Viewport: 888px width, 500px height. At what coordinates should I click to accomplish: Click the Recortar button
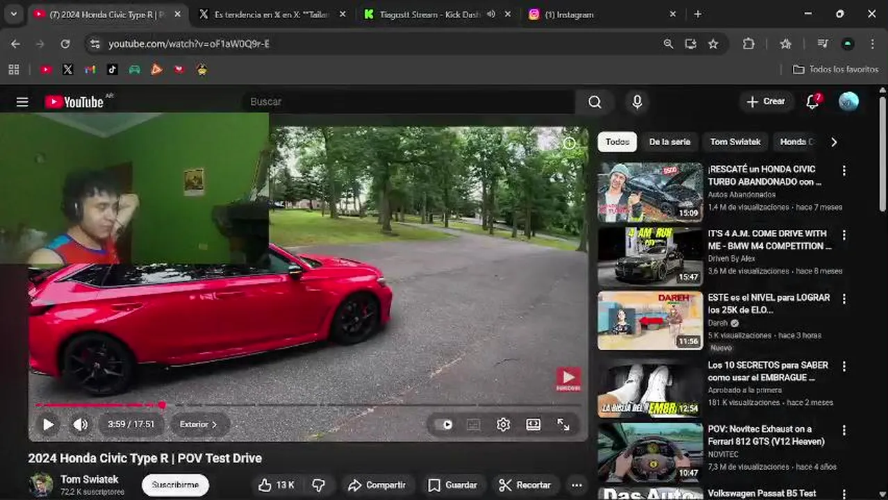coord(525,485)
